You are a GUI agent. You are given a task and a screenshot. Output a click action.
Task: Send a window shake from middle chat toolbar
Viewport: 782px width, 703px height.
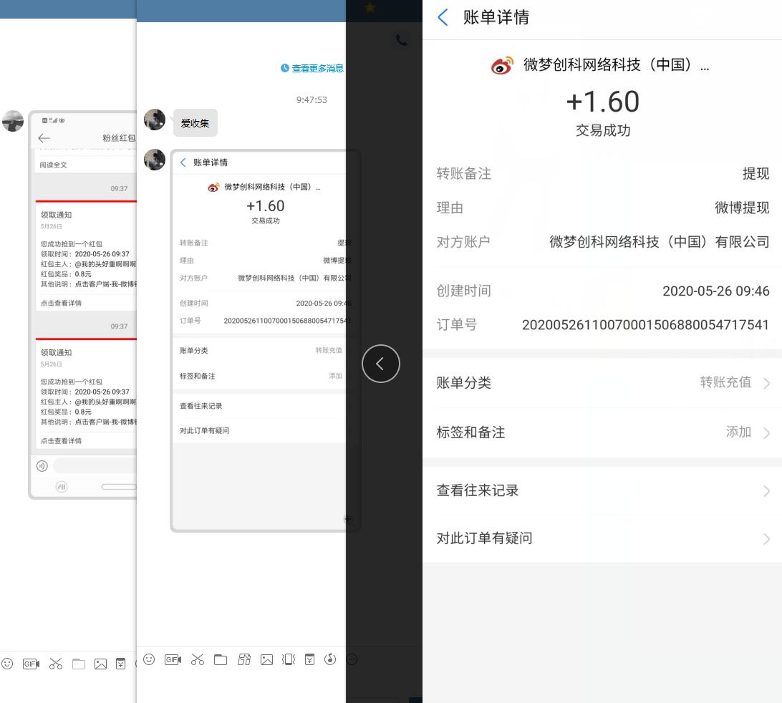coord(289,659)
